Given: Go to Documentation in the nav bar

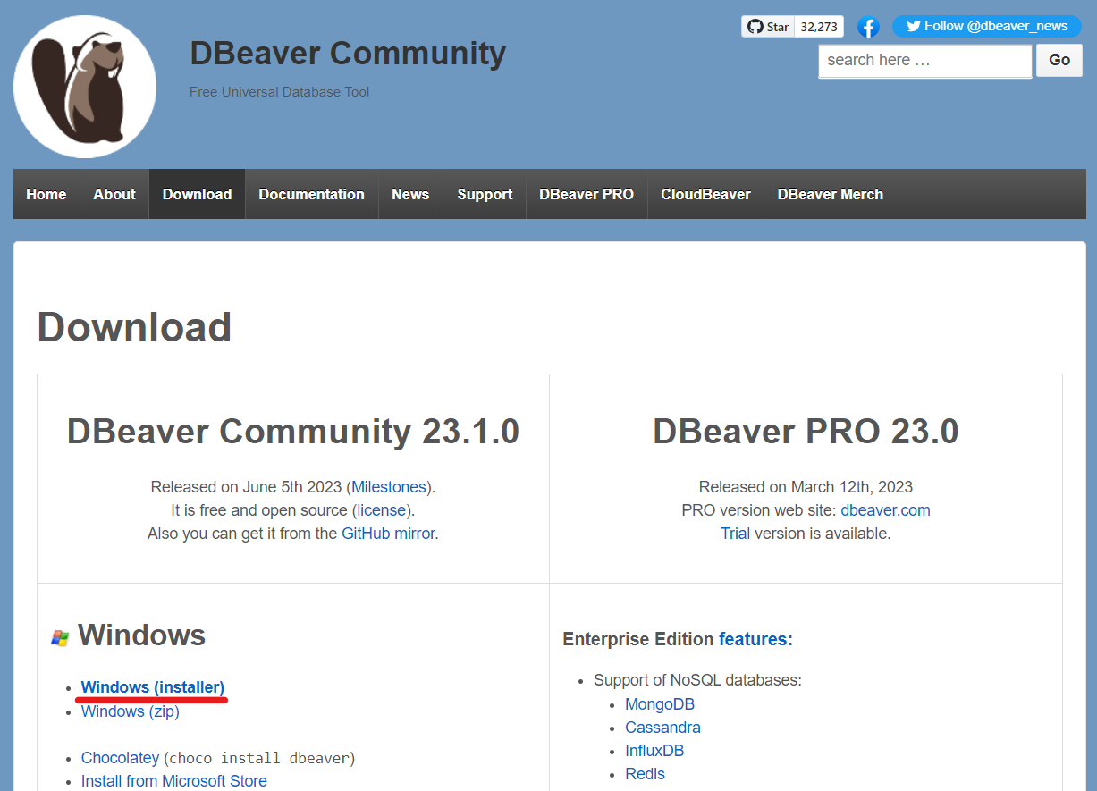Looking at the screenshot, I should [x=311, y=194].
